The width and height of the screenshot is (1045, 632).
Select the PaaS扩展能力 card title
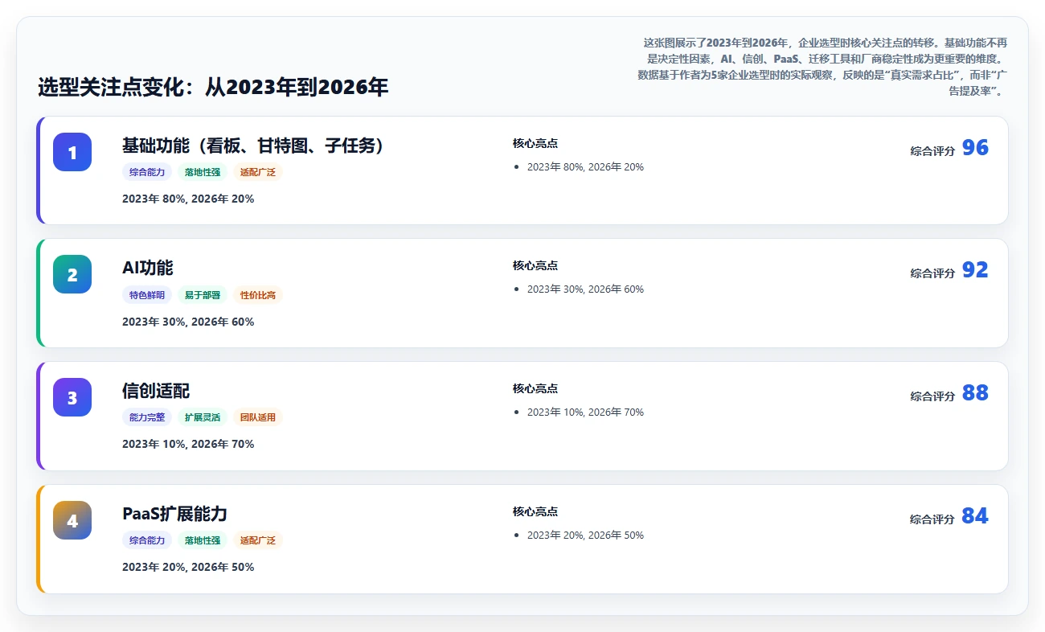pos(175,514)
